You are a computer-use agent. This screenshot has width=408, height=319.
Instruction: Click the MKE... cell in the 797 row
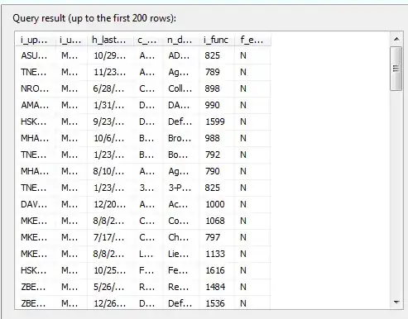click(35, 237)
